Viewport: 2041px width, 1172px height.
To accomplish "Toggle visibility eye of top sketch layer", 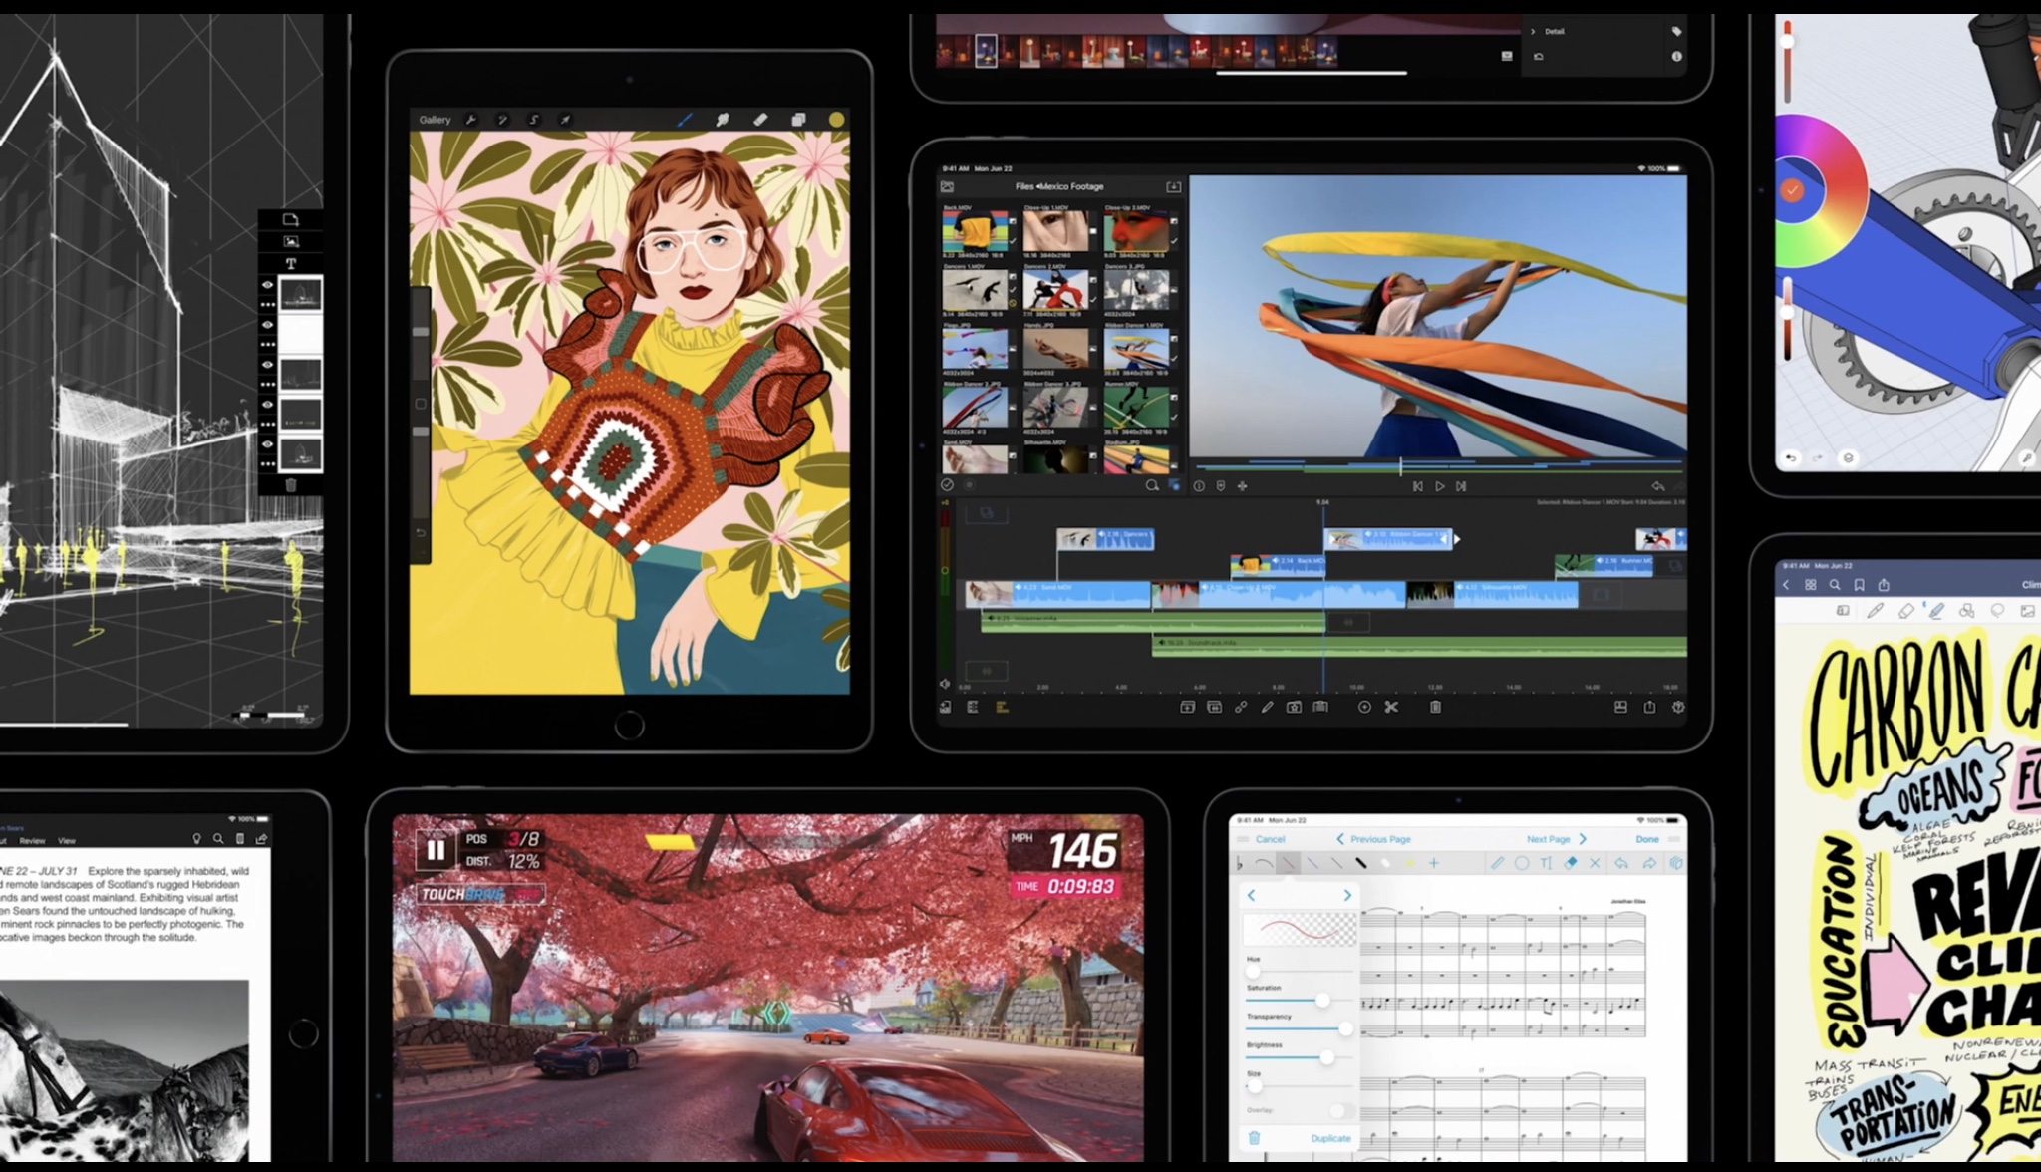I will 267,285.
